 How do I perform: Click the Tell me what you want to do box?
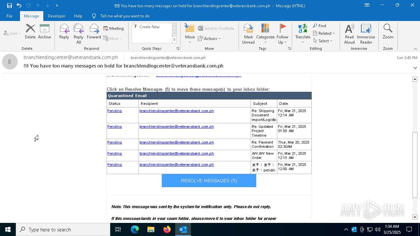pos(125,16)
